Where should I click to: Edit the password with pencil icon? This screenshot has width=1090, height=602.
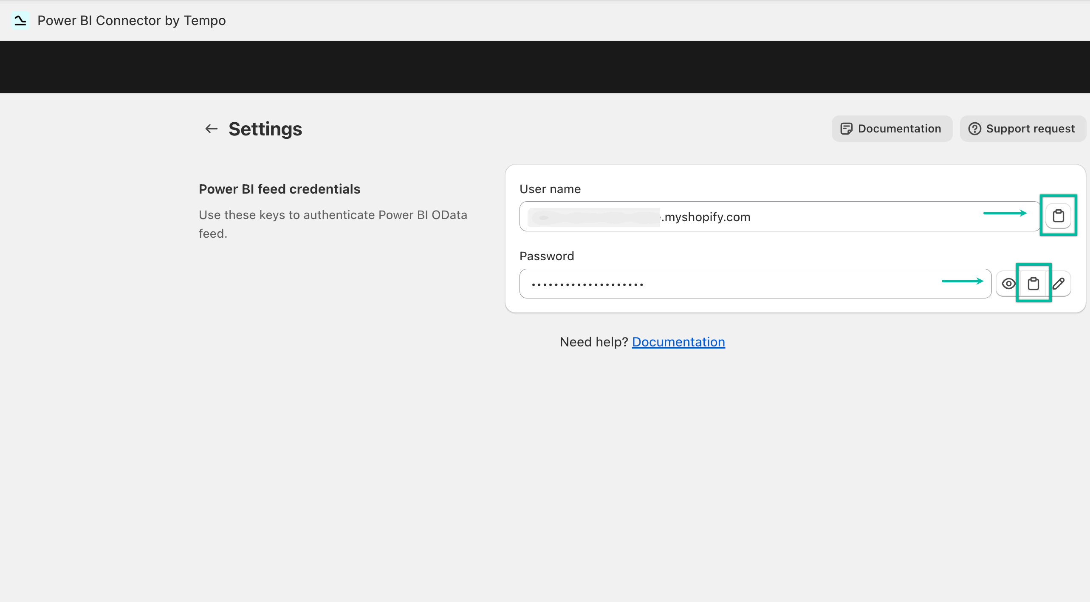tap(1059, 284)
